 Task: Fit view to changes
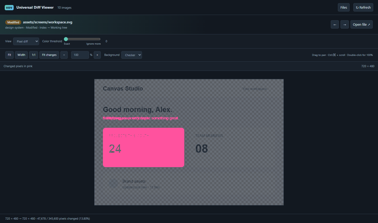[x=49, y=55]
